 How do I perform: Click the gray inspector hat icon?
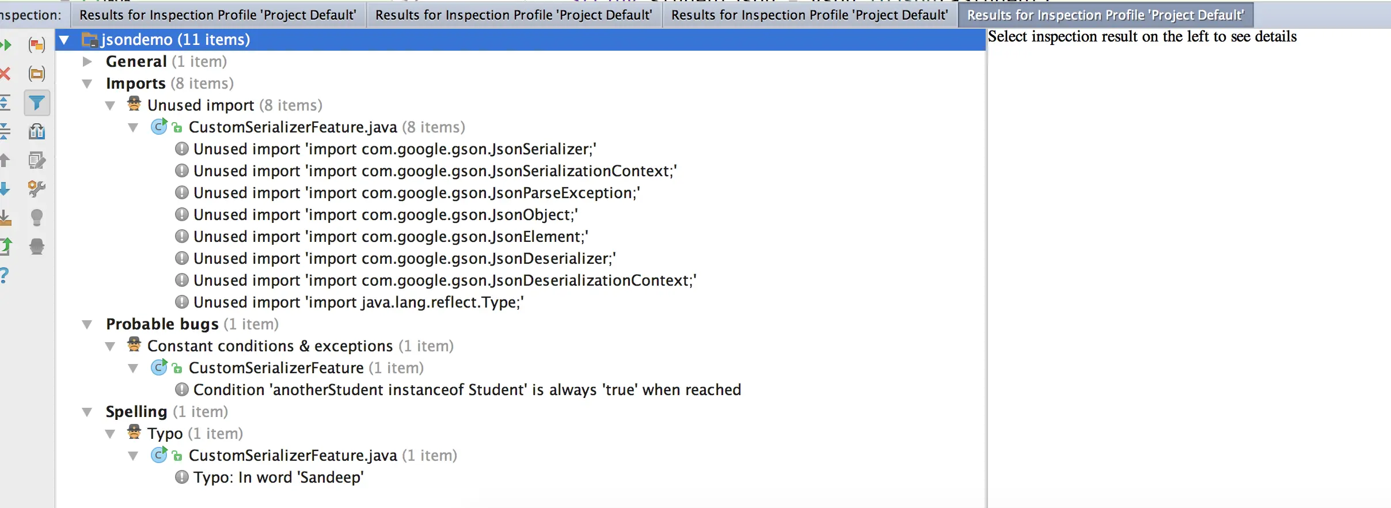pos(37,247)
